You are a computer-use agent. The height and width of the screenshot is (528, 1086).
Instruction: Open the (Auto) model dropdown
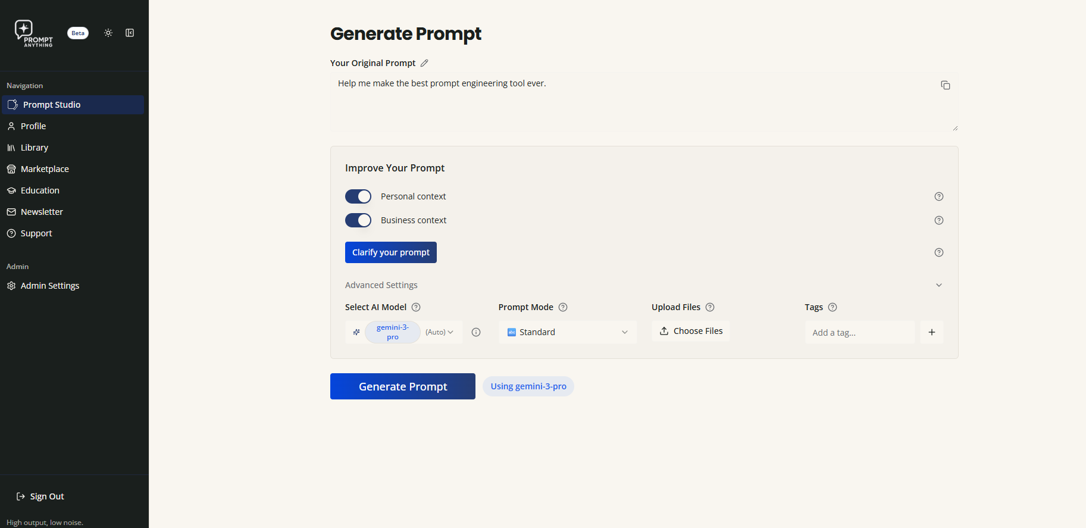(x=439, y=332)
